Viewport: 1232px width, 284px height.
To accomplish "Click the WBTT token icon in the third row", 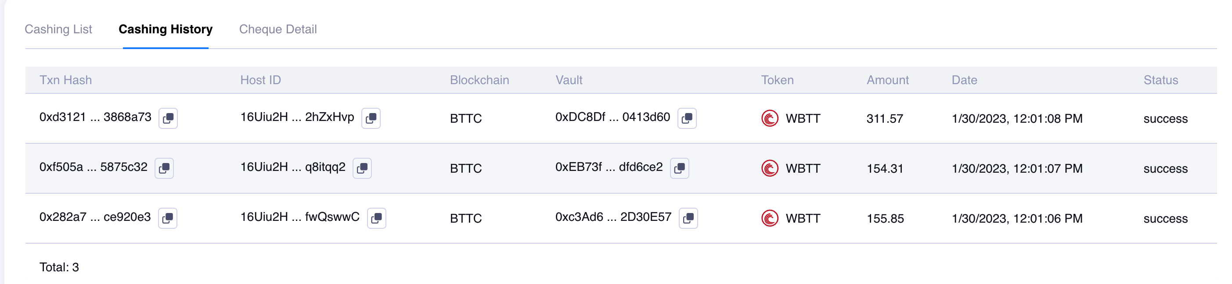I will click(769, 218).
